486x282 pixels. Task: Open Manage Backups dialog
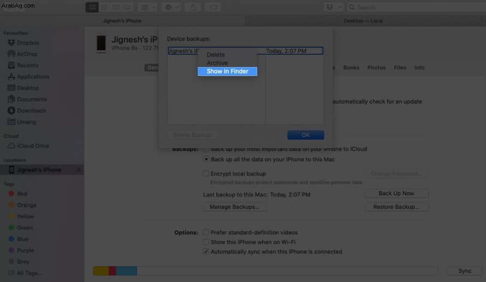click(235, 207)
